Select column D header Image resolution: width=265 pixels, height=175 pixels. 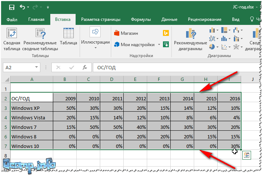tap(112, 79)
